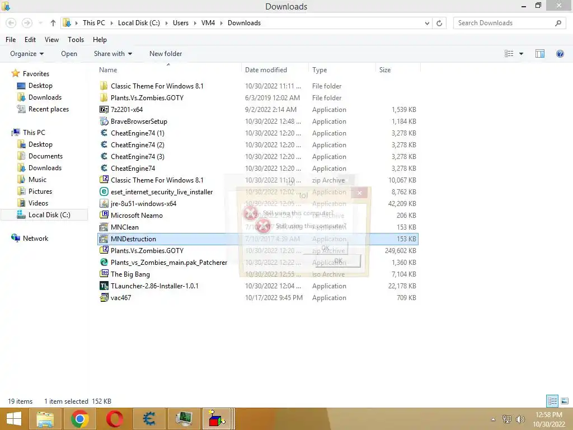The width and height of the screenshot is (573, 430).
Task: Open the Share with dropdown
Action: (x=113, y=54)
